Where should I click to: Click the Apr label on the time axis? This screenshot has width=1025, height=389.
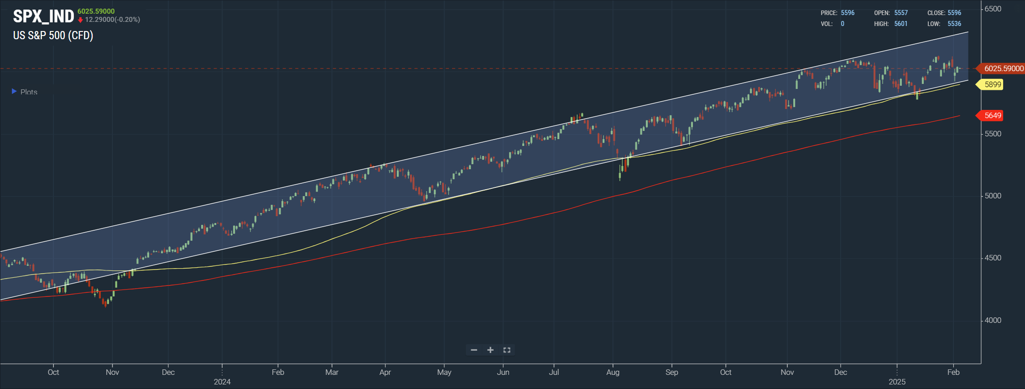point(385,372)
